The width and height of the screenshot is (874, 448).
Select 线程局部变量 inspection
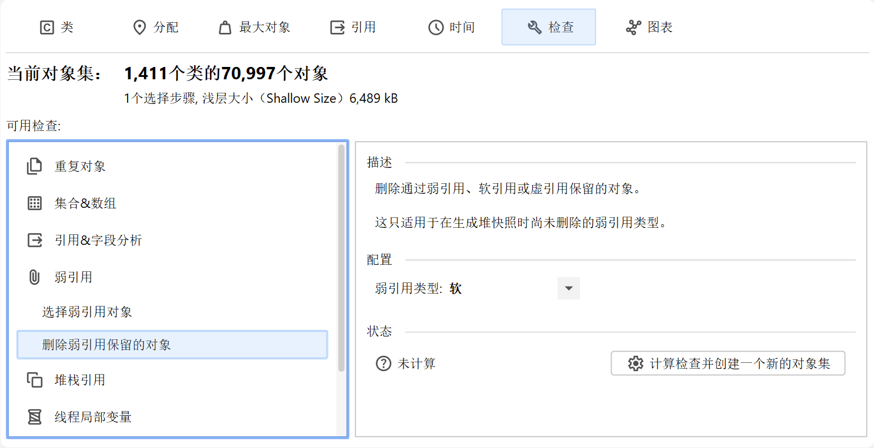pos(172,417)
